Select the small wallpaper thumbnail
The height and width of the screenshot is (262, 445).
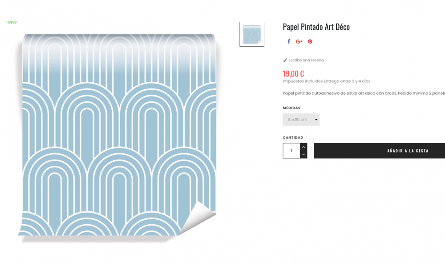coord(252,34)
